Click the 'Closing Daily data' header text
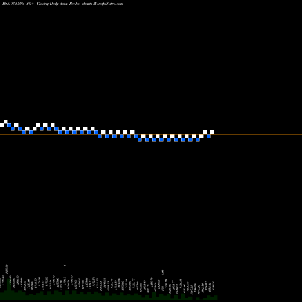The height and width of the screenshot is (302, 302). pos(52,4)
